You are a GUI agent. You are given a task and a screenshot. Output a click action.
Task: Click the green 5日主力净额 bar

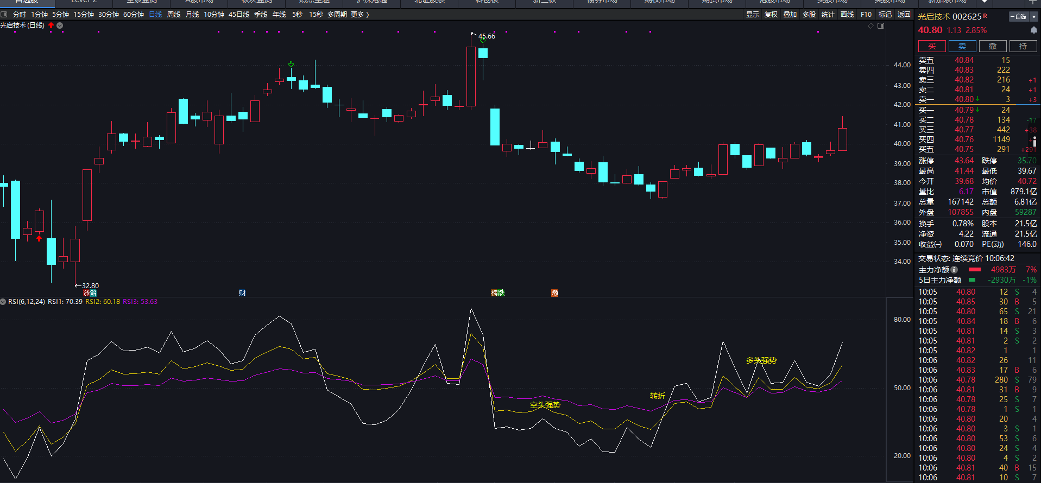pyautogui.click(x=972, y=280)
